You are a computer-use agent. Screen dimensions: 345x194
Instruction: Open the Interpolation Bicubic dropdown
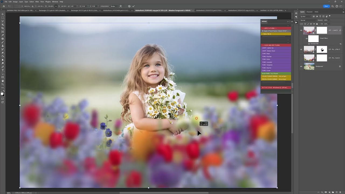tap(114, 6)
